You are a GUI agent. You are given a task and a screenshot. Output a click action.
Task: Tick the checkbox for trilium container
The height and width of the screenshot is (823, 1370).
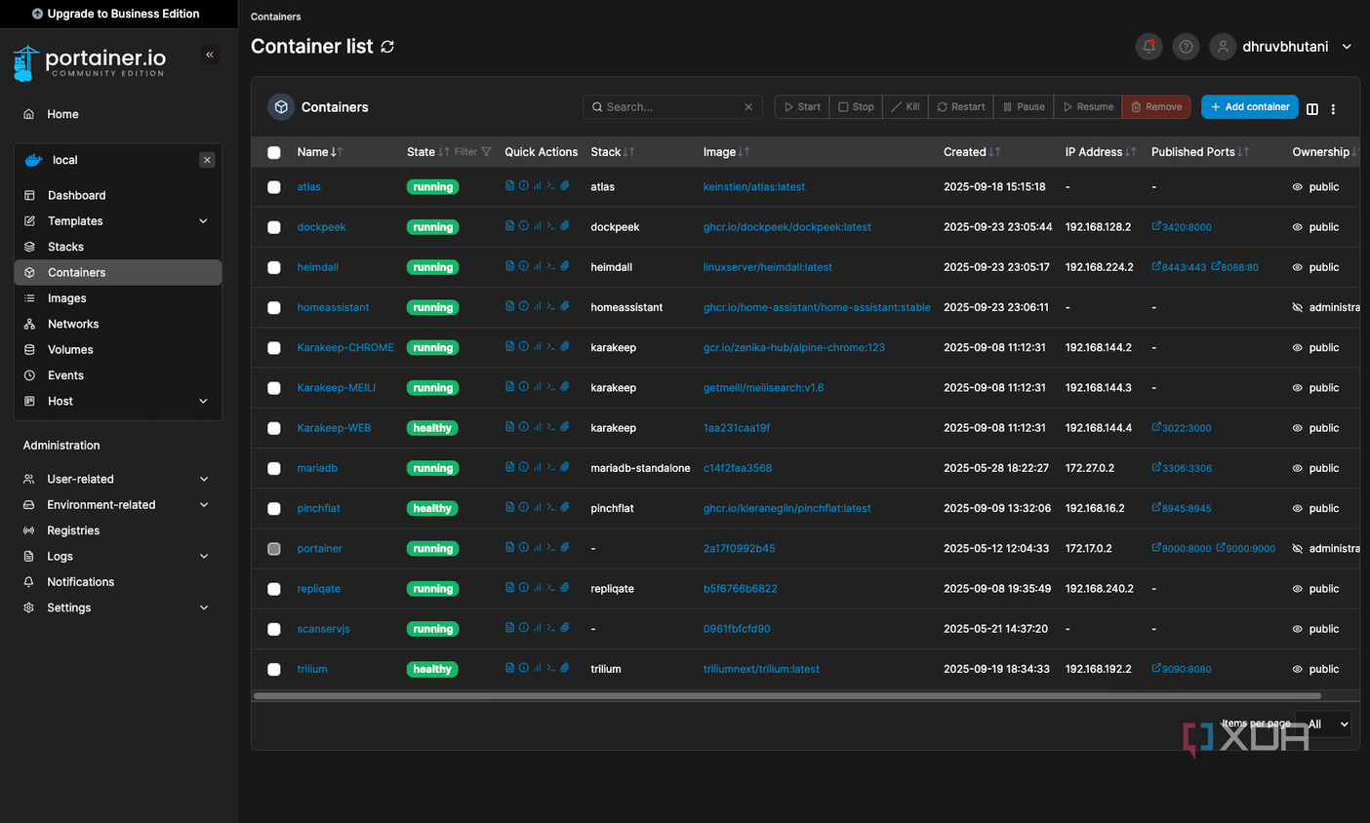pos(274,669)
